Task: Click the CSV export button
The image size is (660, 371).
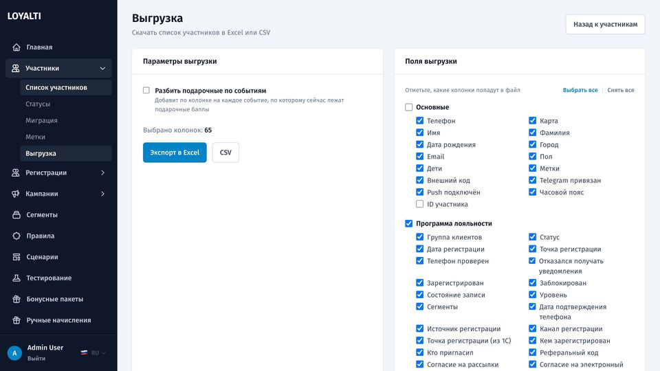Action: [225, 153]
